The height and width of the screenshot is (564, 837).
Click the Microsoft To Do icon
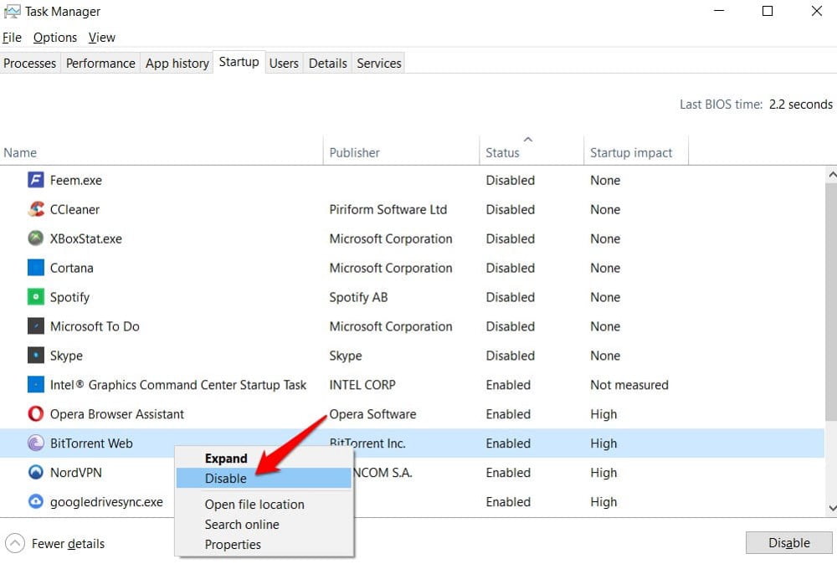coord(35,326)
